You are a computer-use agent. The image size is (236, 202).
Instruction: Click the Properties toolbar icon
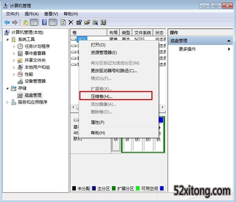79,23
